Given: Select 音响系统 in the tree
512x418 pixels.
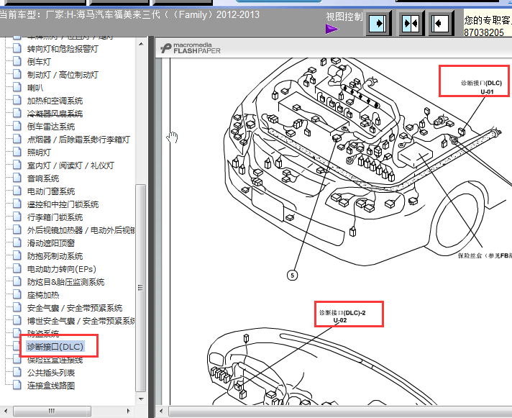Looking at the screenshot, I should 42,178.
